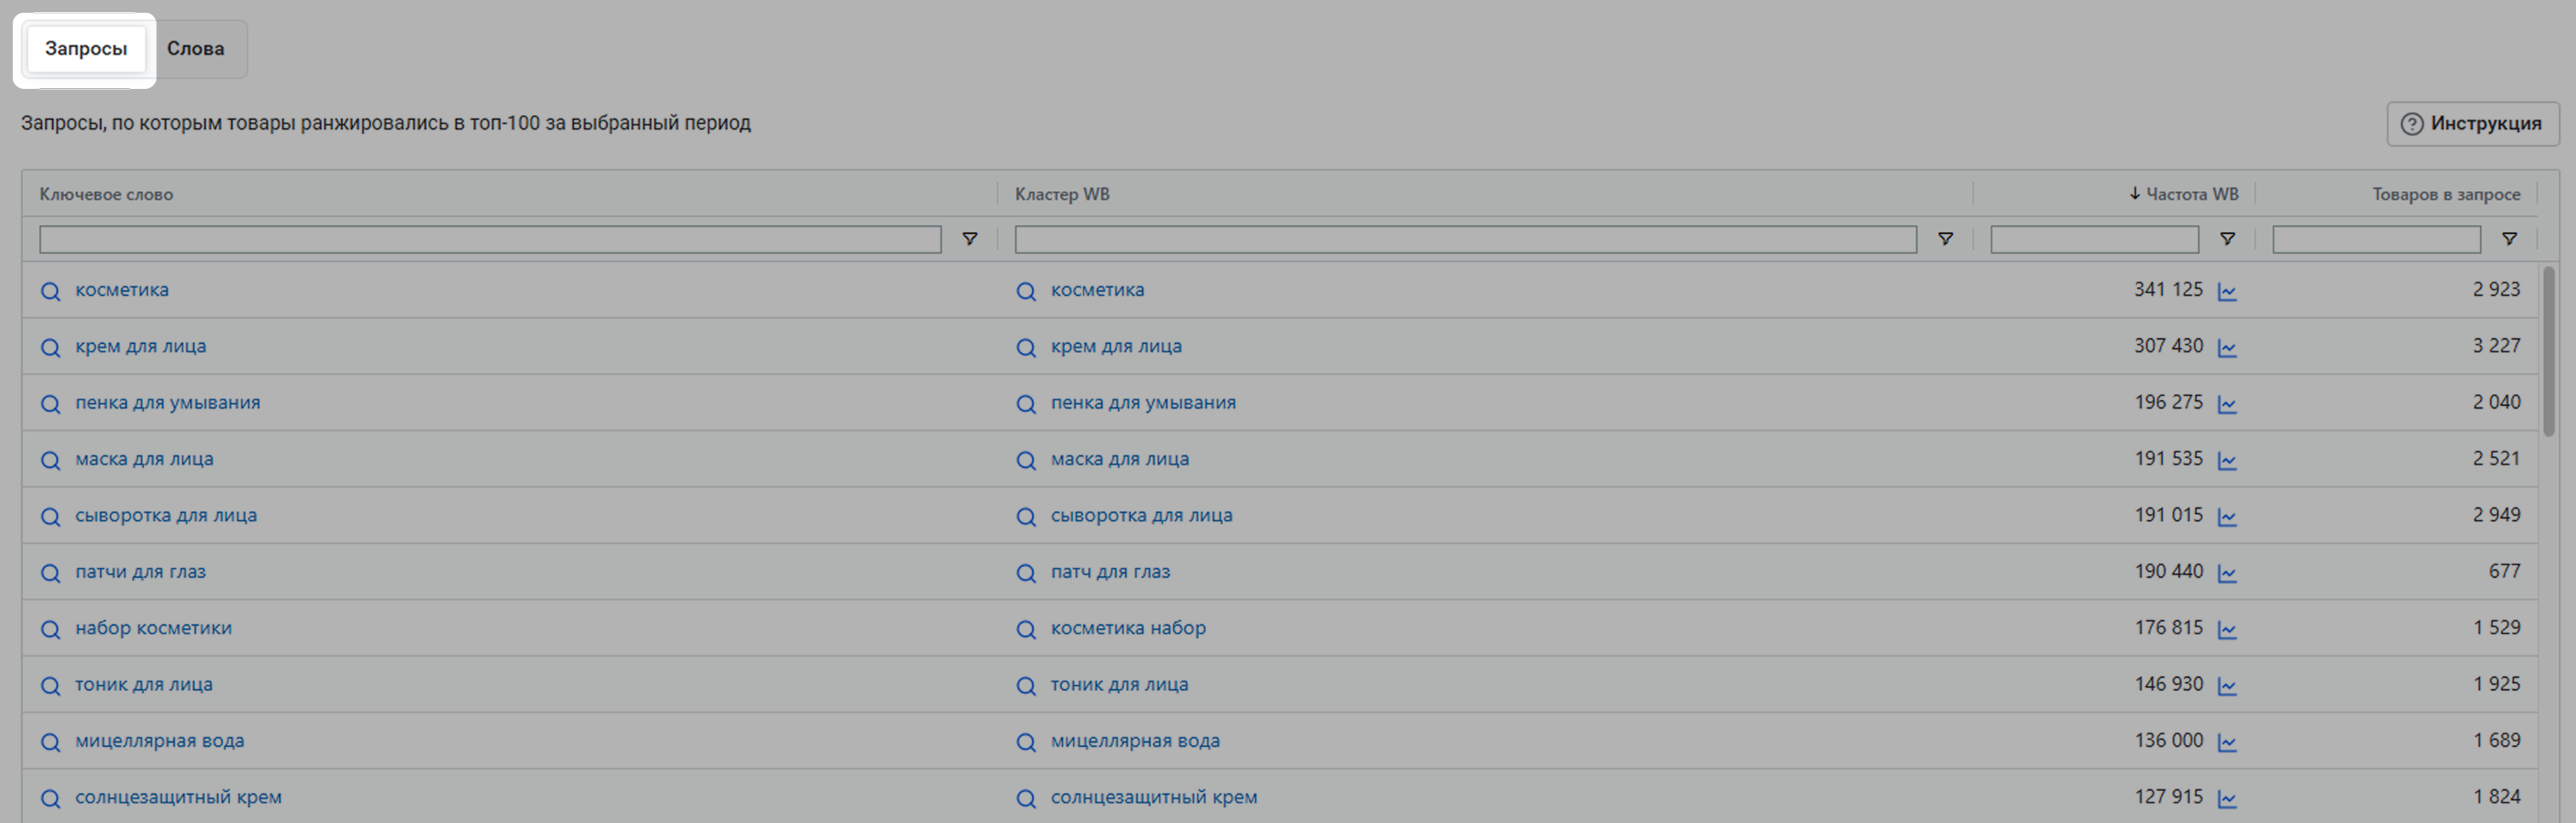Image resolution: width=2576 pixels, height=823 pixels.
Task: Open frequency chart for косметика row
Action: 2227,291
